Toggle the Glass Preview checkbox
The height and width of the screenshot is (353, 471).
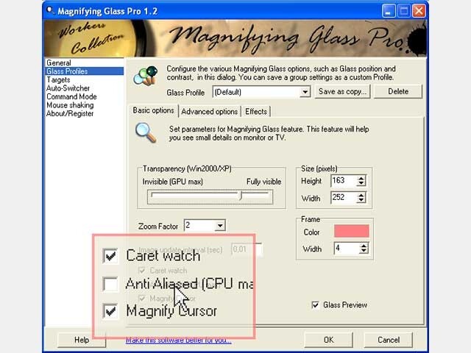coord(315,305)
